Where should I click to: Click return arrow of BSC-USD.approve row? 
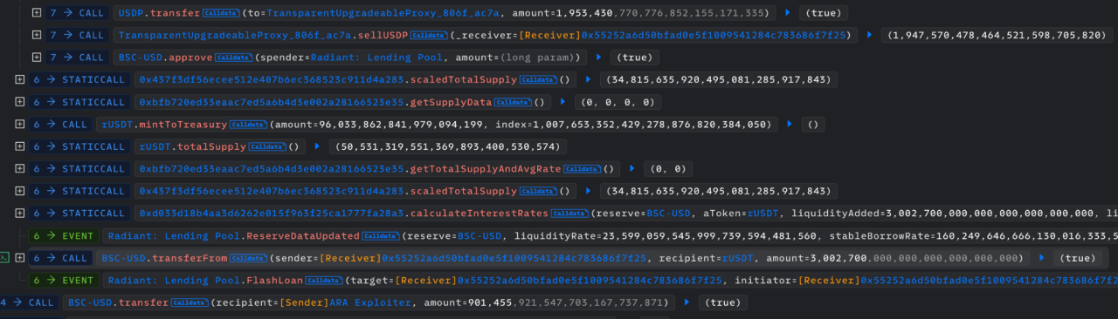(x=600, y=58)
